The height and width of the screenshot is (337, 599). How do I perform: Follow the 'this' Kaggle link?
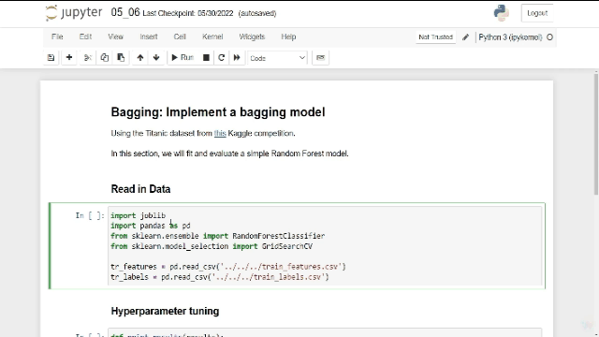coord(220,133)
